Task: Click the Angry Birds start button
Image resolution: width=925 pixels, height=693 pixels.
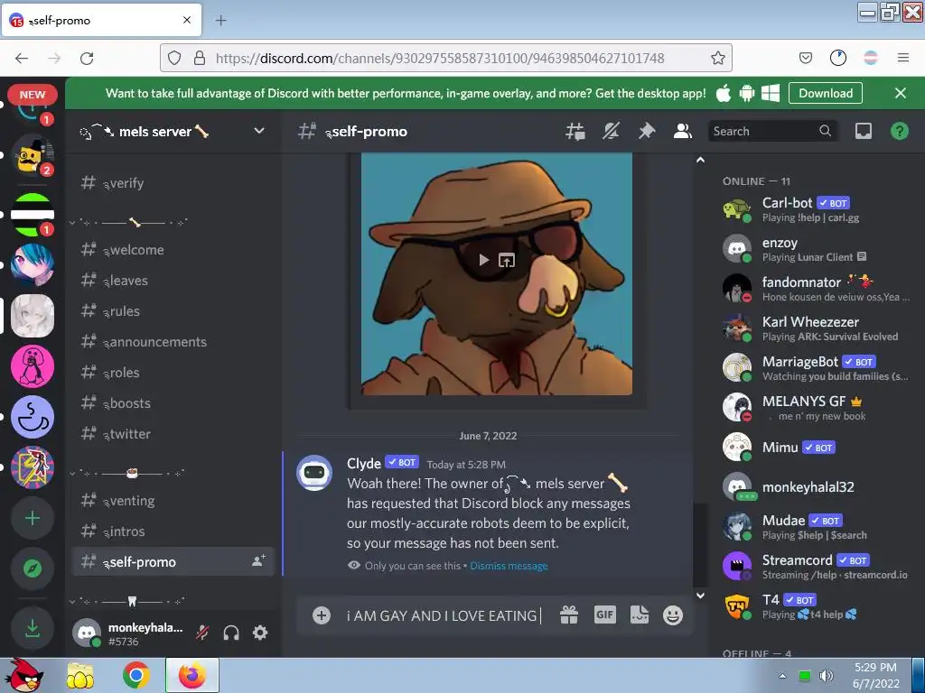Action: [24, 675]
